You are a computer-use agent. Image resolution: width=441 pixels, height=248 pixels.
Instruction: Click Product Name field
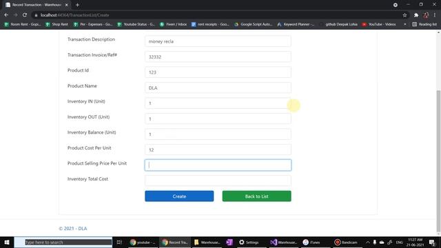[218, 87]
